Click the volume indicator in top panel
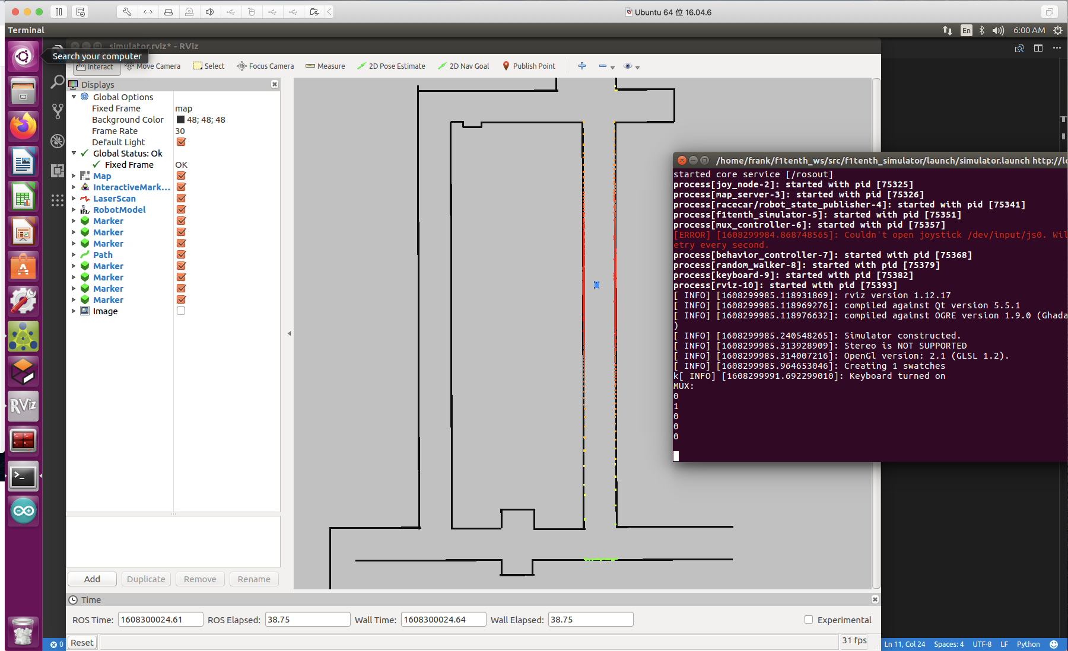This screenshot has width=1068, height=651. pos(999,30)
